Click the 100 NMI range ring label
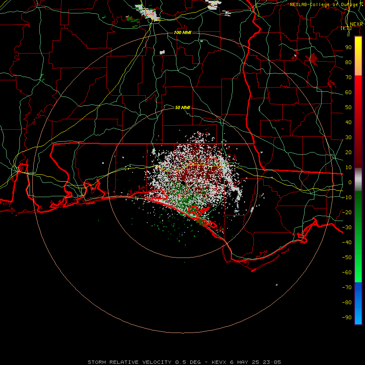This screenshot has height=365, width=365. (182, 32)
